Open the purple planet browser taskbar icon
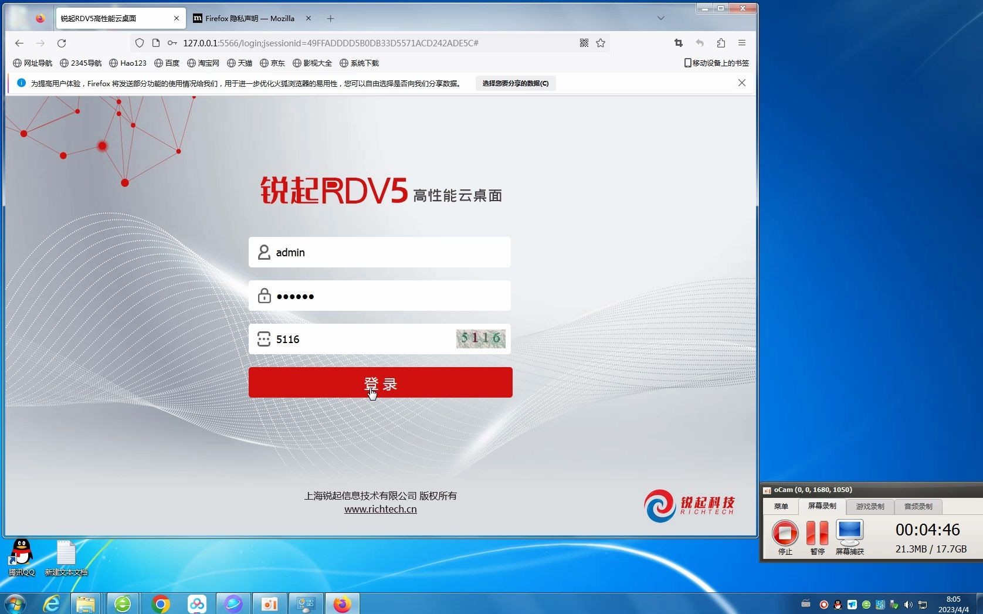This screenshot has width=983, height=614. [x=233, y=603]
